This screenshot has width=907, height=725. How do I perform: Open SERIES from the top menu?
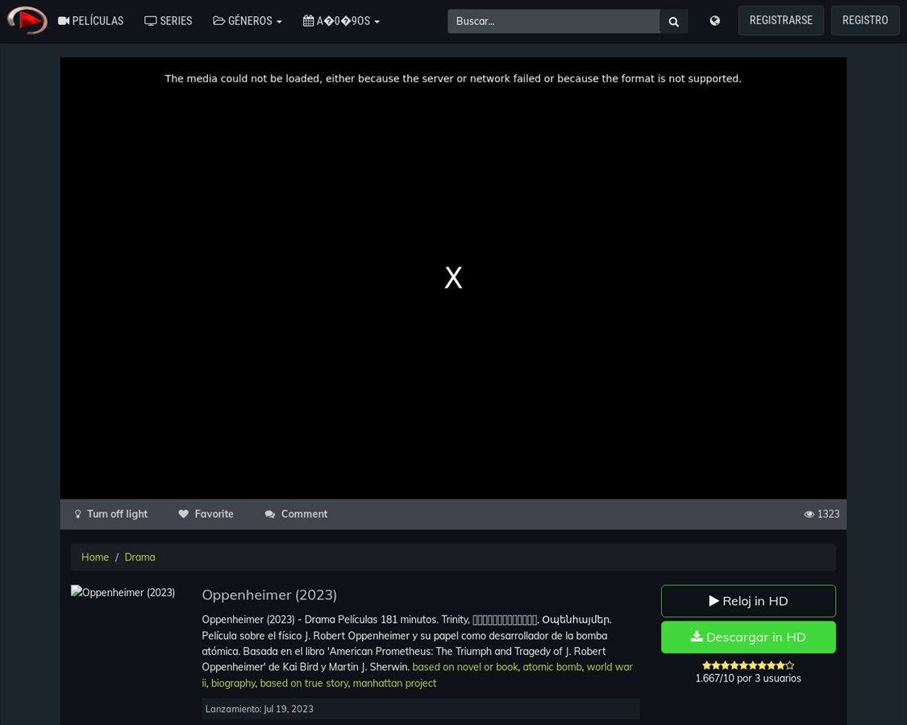pyautogui.click(x=168, y=21)
